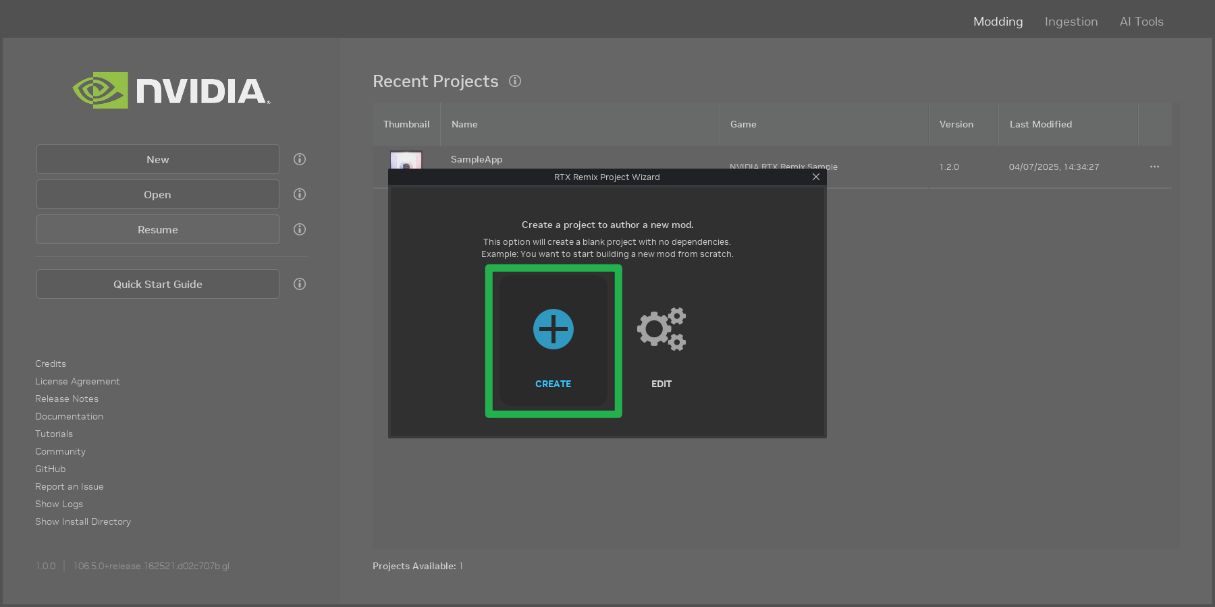Switch to the AI Tools tab
1215x607 pixels.
(1141, 21)
